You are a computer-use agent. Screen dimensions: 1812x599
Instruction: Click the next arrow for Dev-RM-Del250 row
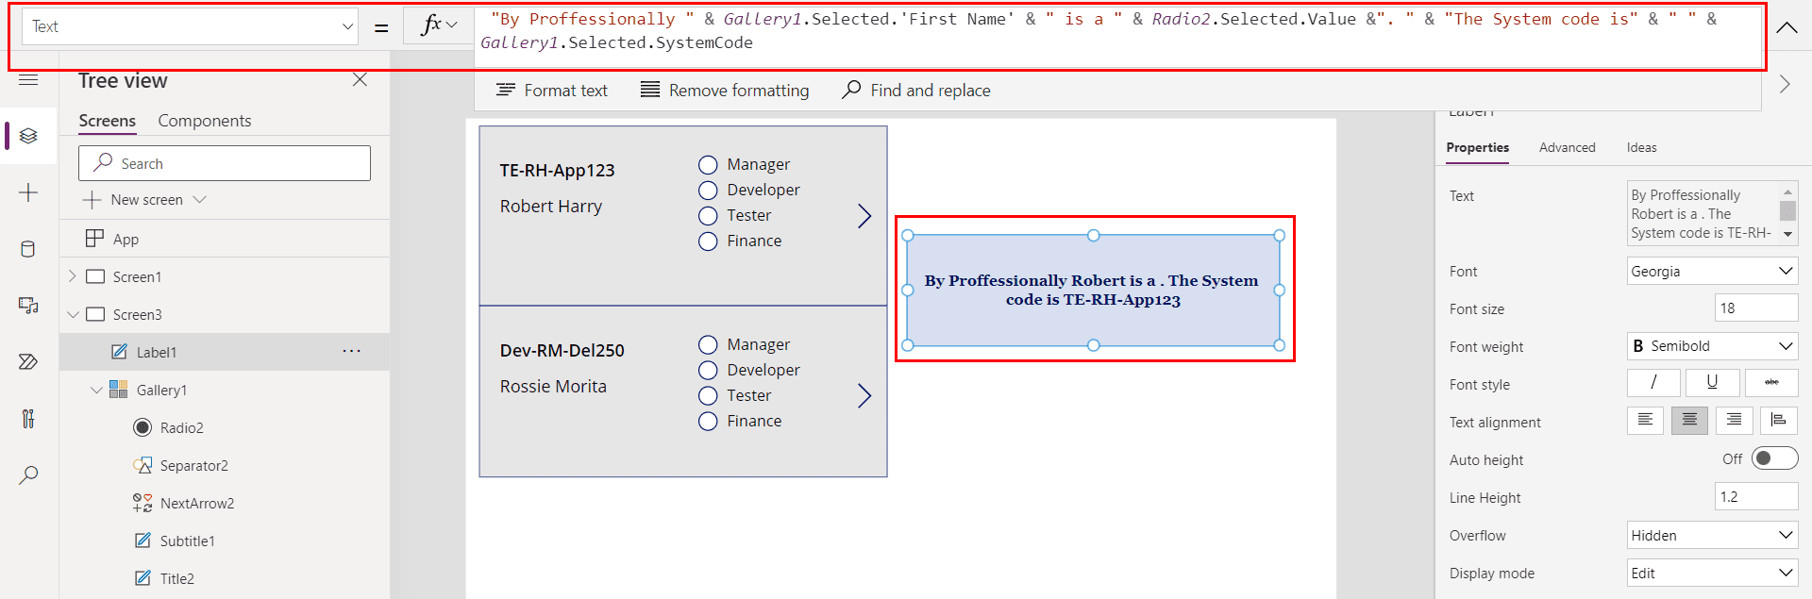[x=864, y=396]
